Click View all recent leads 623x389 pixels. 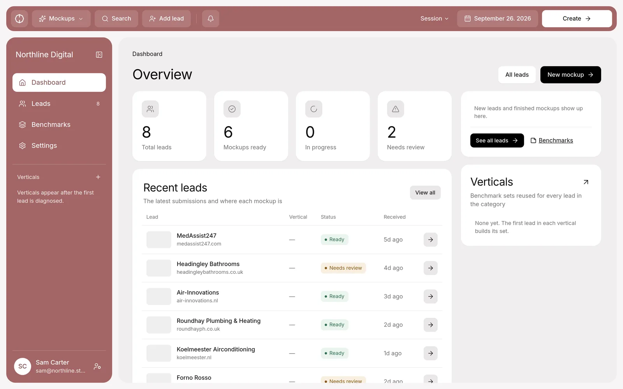click(x=425, y=193)
